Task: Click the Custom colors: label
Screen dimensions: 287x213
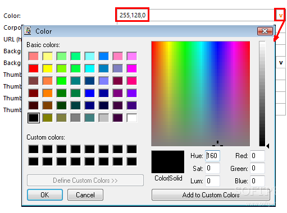Action: tap(45, 137)
